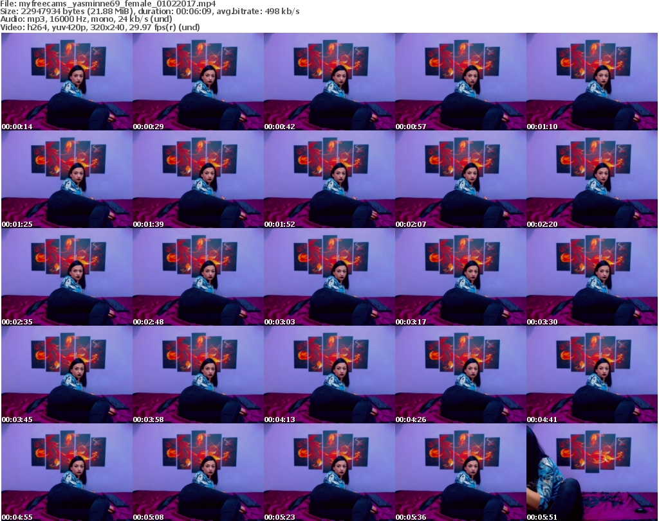Select the thumbnail frame stamped 00:00:14
Screen dimensions: 659x521
pos(67,82)
